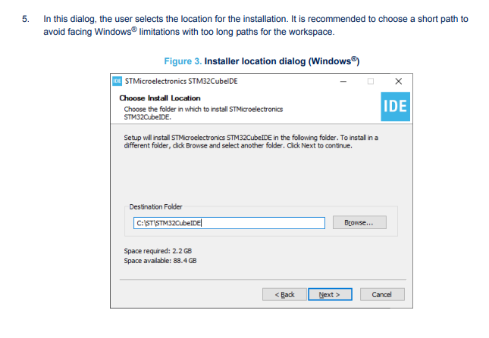489x338 pixels.
Task: Click the Browse... button
Action: pyautogui.click(x=365, y=222)
